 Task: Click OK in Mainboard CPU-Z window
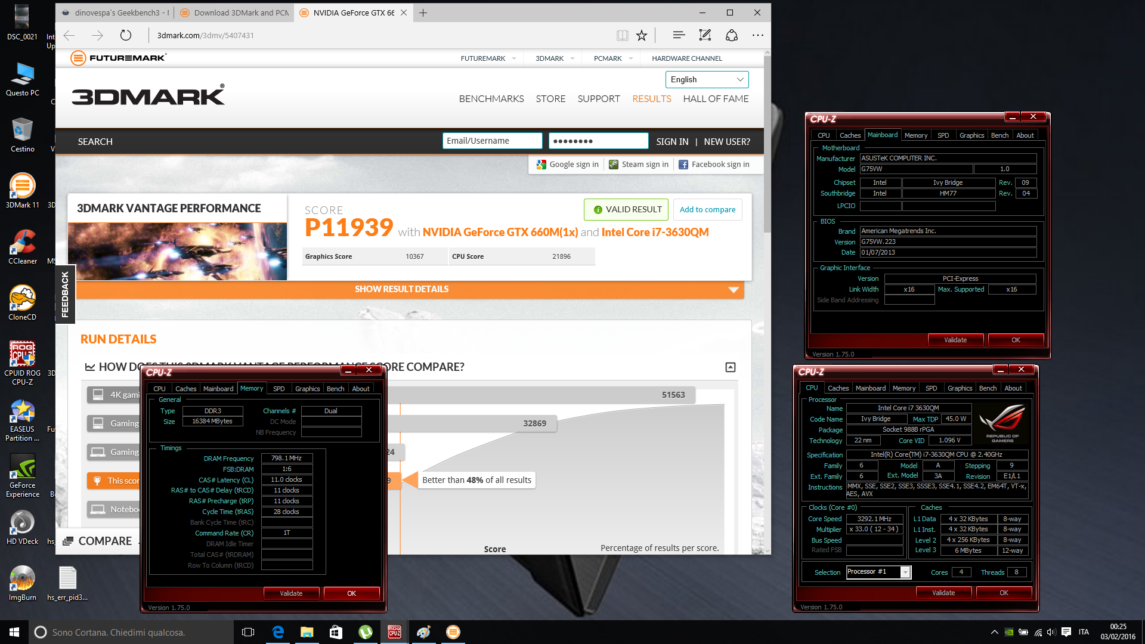(x=1016, y=340)
